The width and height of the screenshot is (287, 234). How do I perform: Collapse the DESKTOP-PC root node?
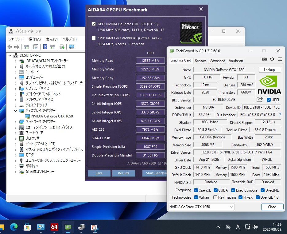(x=10, y=55)
